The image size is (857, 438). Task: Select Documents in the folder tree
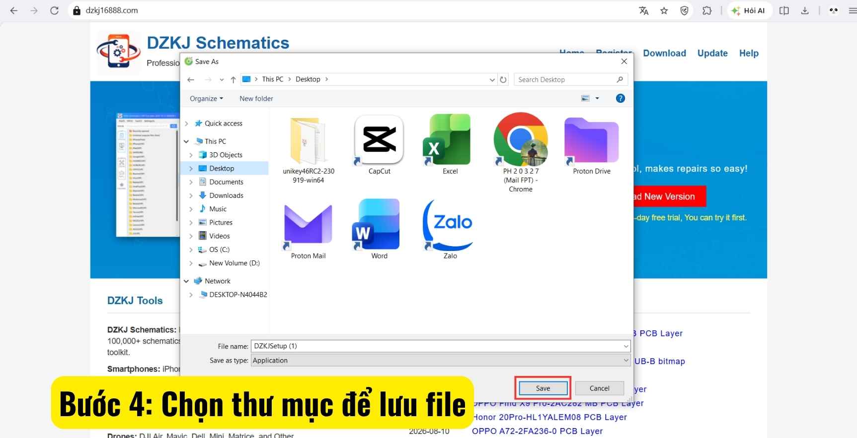point(226,182)
